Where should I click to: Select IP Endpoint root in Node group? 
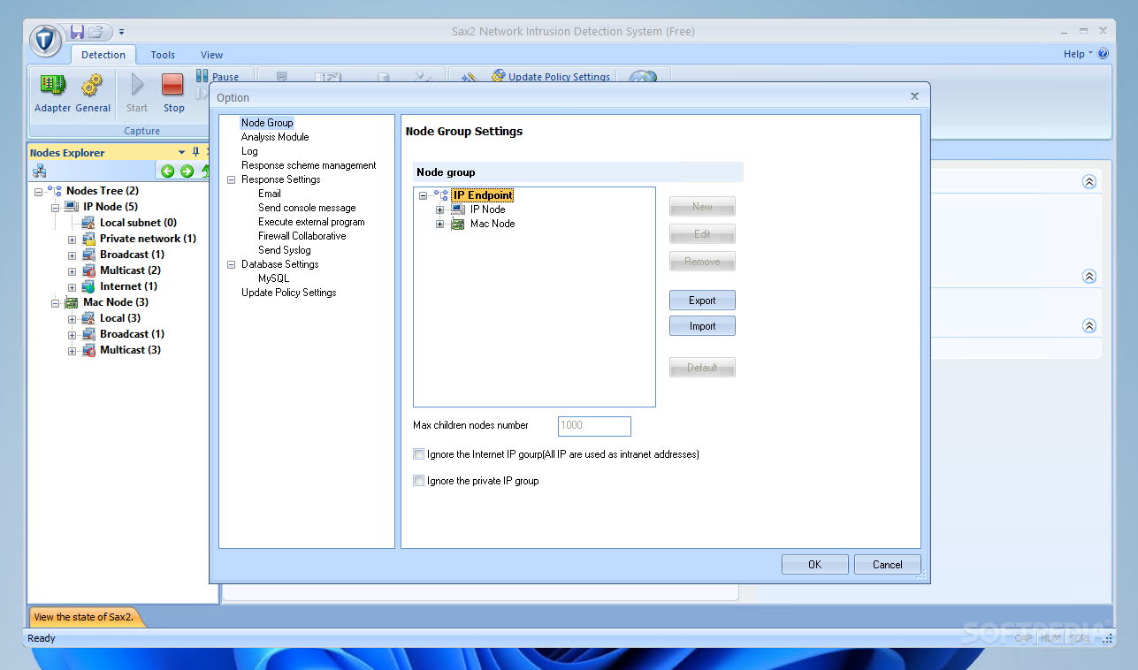483,195
